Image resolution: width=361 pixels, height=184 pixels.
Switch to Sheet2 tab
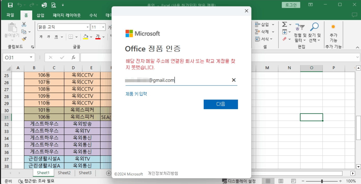coord(64,173)
